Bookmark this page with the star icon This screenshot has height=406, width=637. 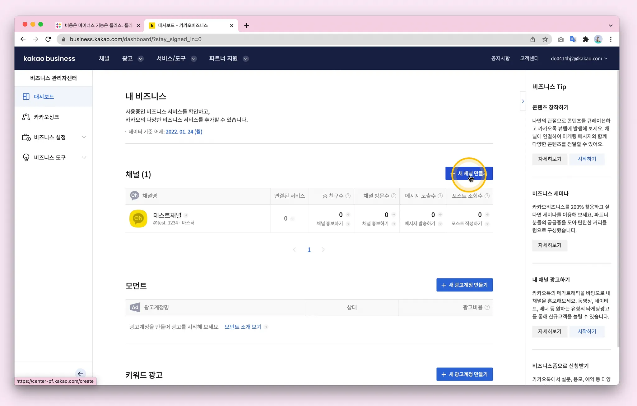click(545, 39)
